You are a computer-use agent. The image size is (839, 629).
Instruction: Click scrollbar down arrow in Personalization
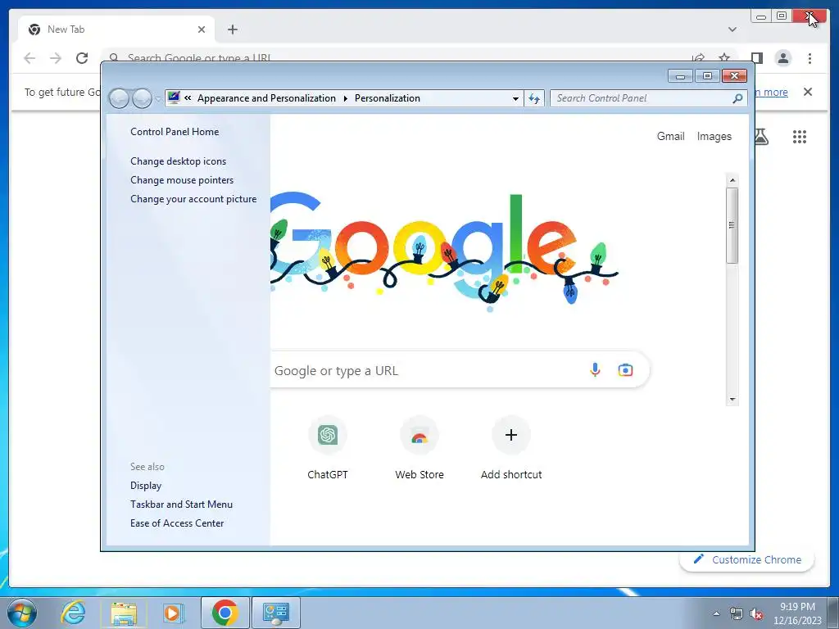point(732,399)
